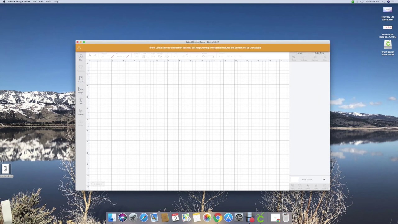The image size is (398, 224).
Task: Click the Blank Canvas white color swatch
Action: point(295,180)
